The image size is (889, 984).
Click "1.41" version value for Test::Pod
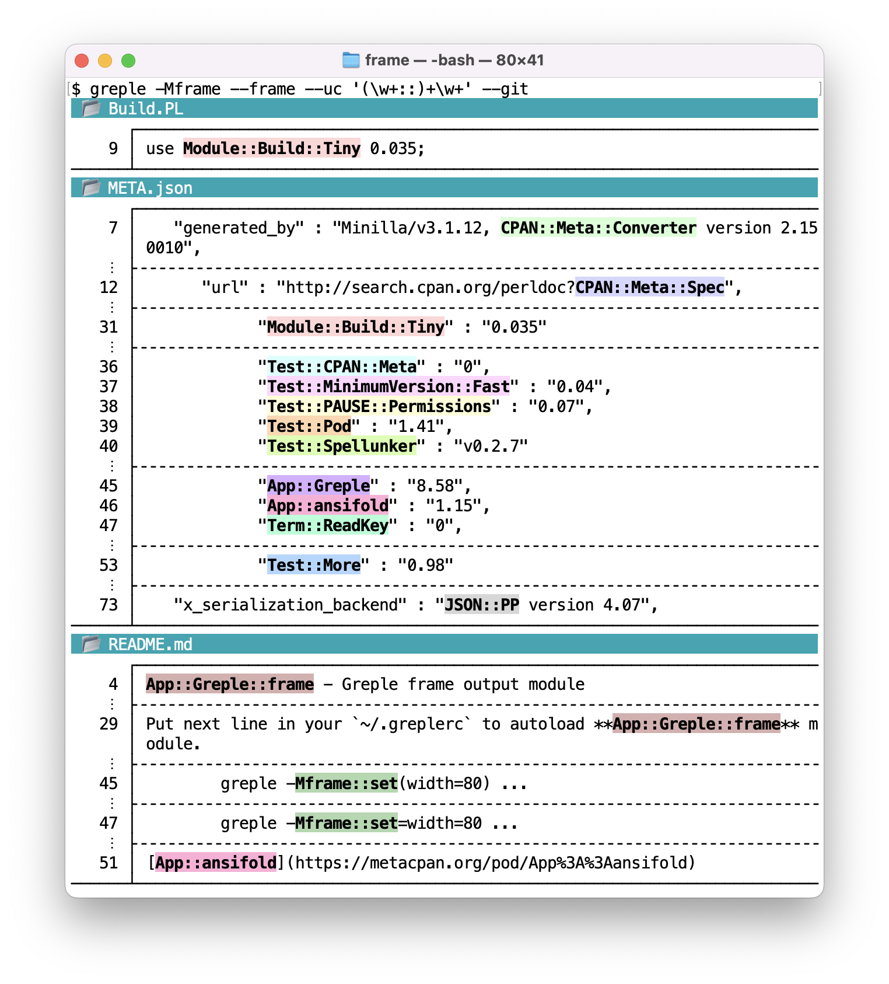pyautogui.click(x=416, y=426)
